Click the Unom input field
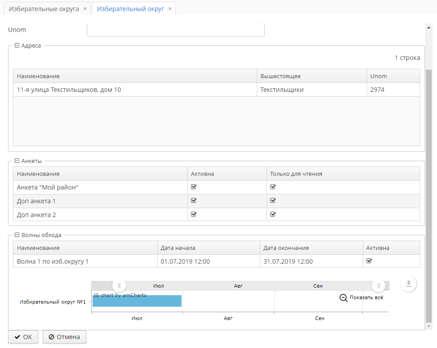 [x=175, y=30]
